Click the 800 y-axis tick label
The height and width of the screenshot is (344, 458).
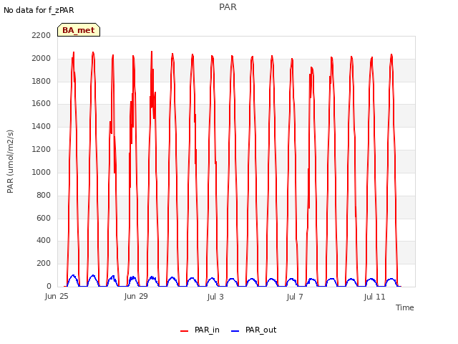click(x=44, y=195)
